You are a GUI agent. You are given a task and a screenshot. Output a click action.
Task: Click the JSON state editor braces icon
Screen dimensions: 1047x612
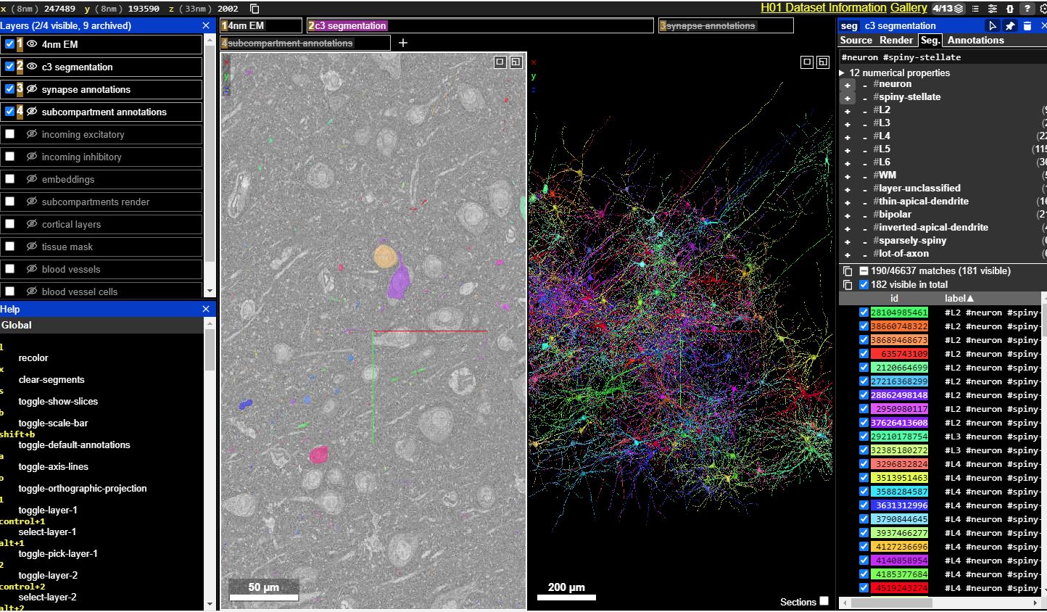coord(1009,9)
